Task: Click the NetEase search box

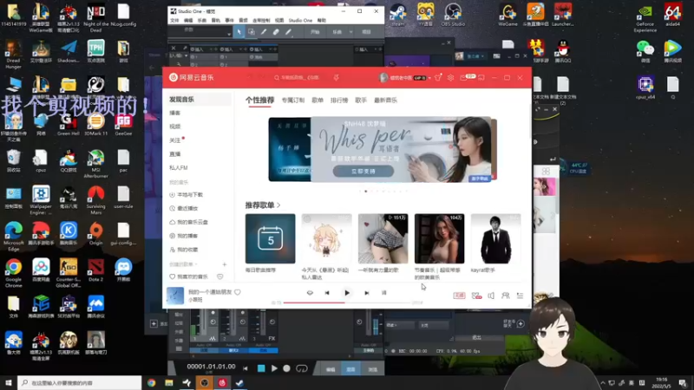Action: point(300,77)
